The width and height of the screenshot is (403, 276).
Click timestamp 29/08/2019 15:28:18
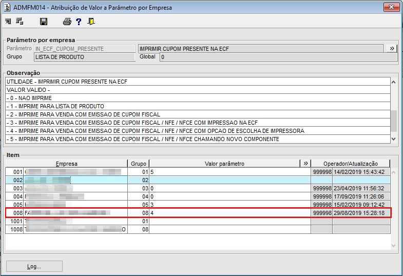361,213
